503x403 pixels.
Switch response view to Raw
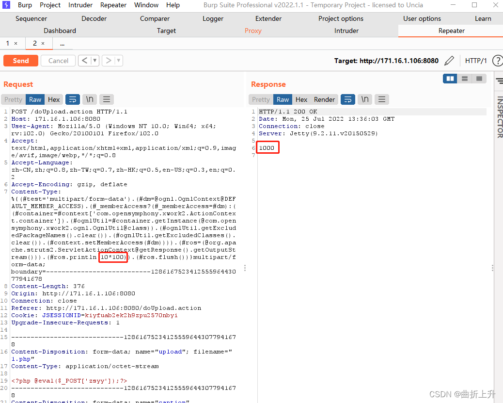283,99
